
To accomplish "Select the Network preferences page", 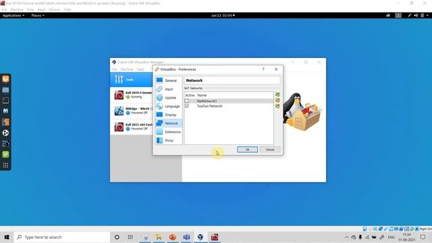I will [168, 123].
